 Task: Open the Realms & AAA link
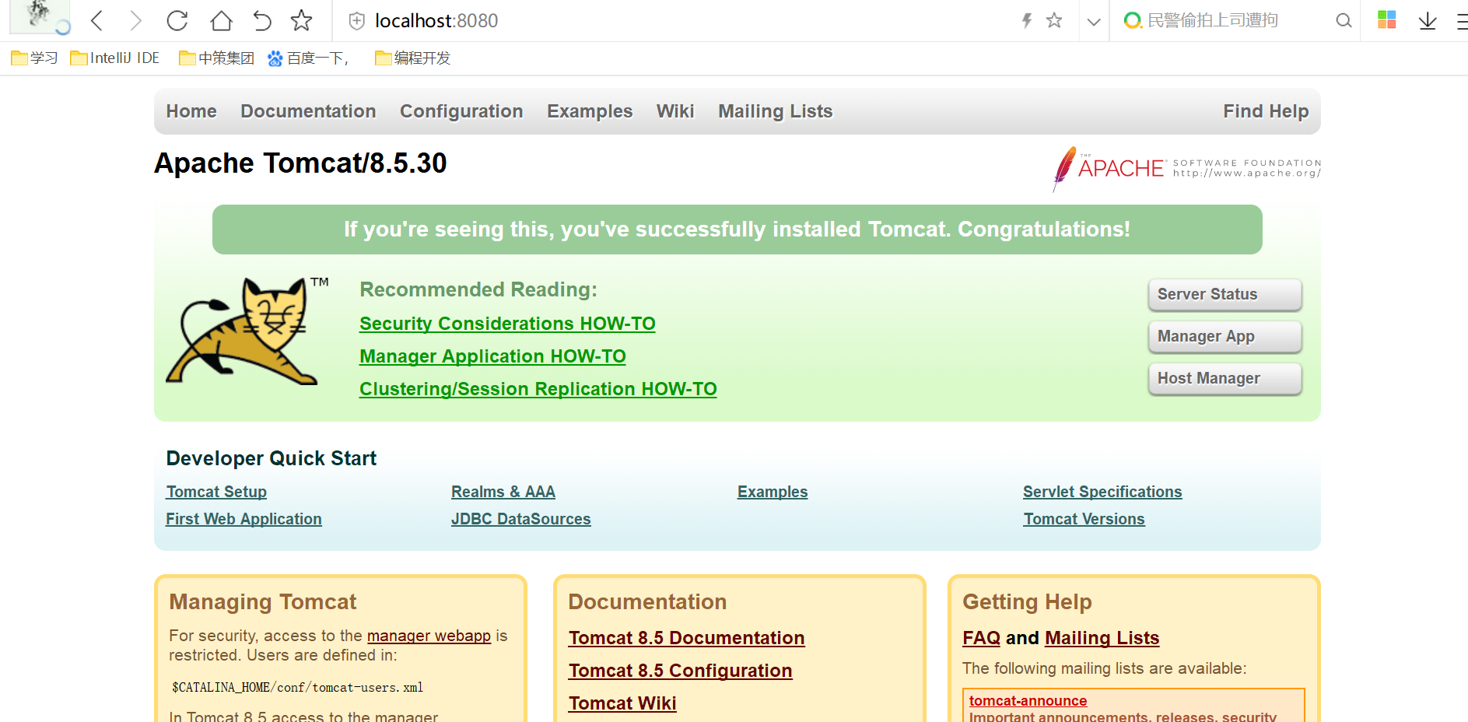(503, 492)
